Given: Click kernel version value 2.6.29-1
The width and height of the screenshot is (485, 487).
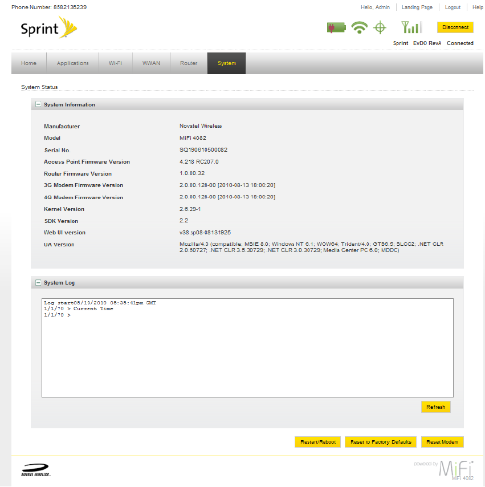Looking at the screenshot, I should point(190,209).
